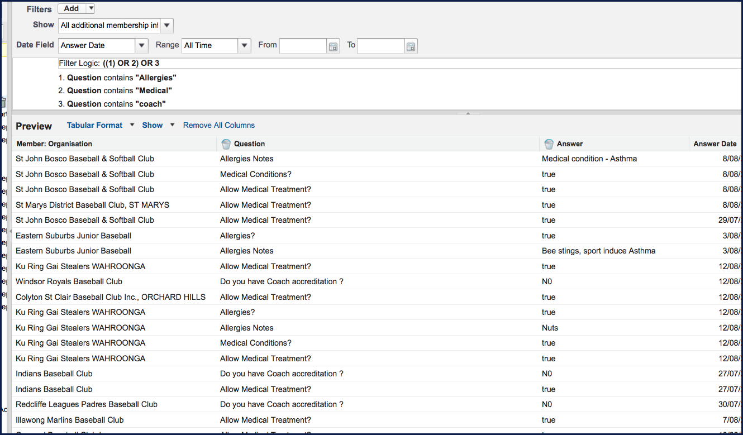
Task: Click into the To date field
Action: coord(380,46)
